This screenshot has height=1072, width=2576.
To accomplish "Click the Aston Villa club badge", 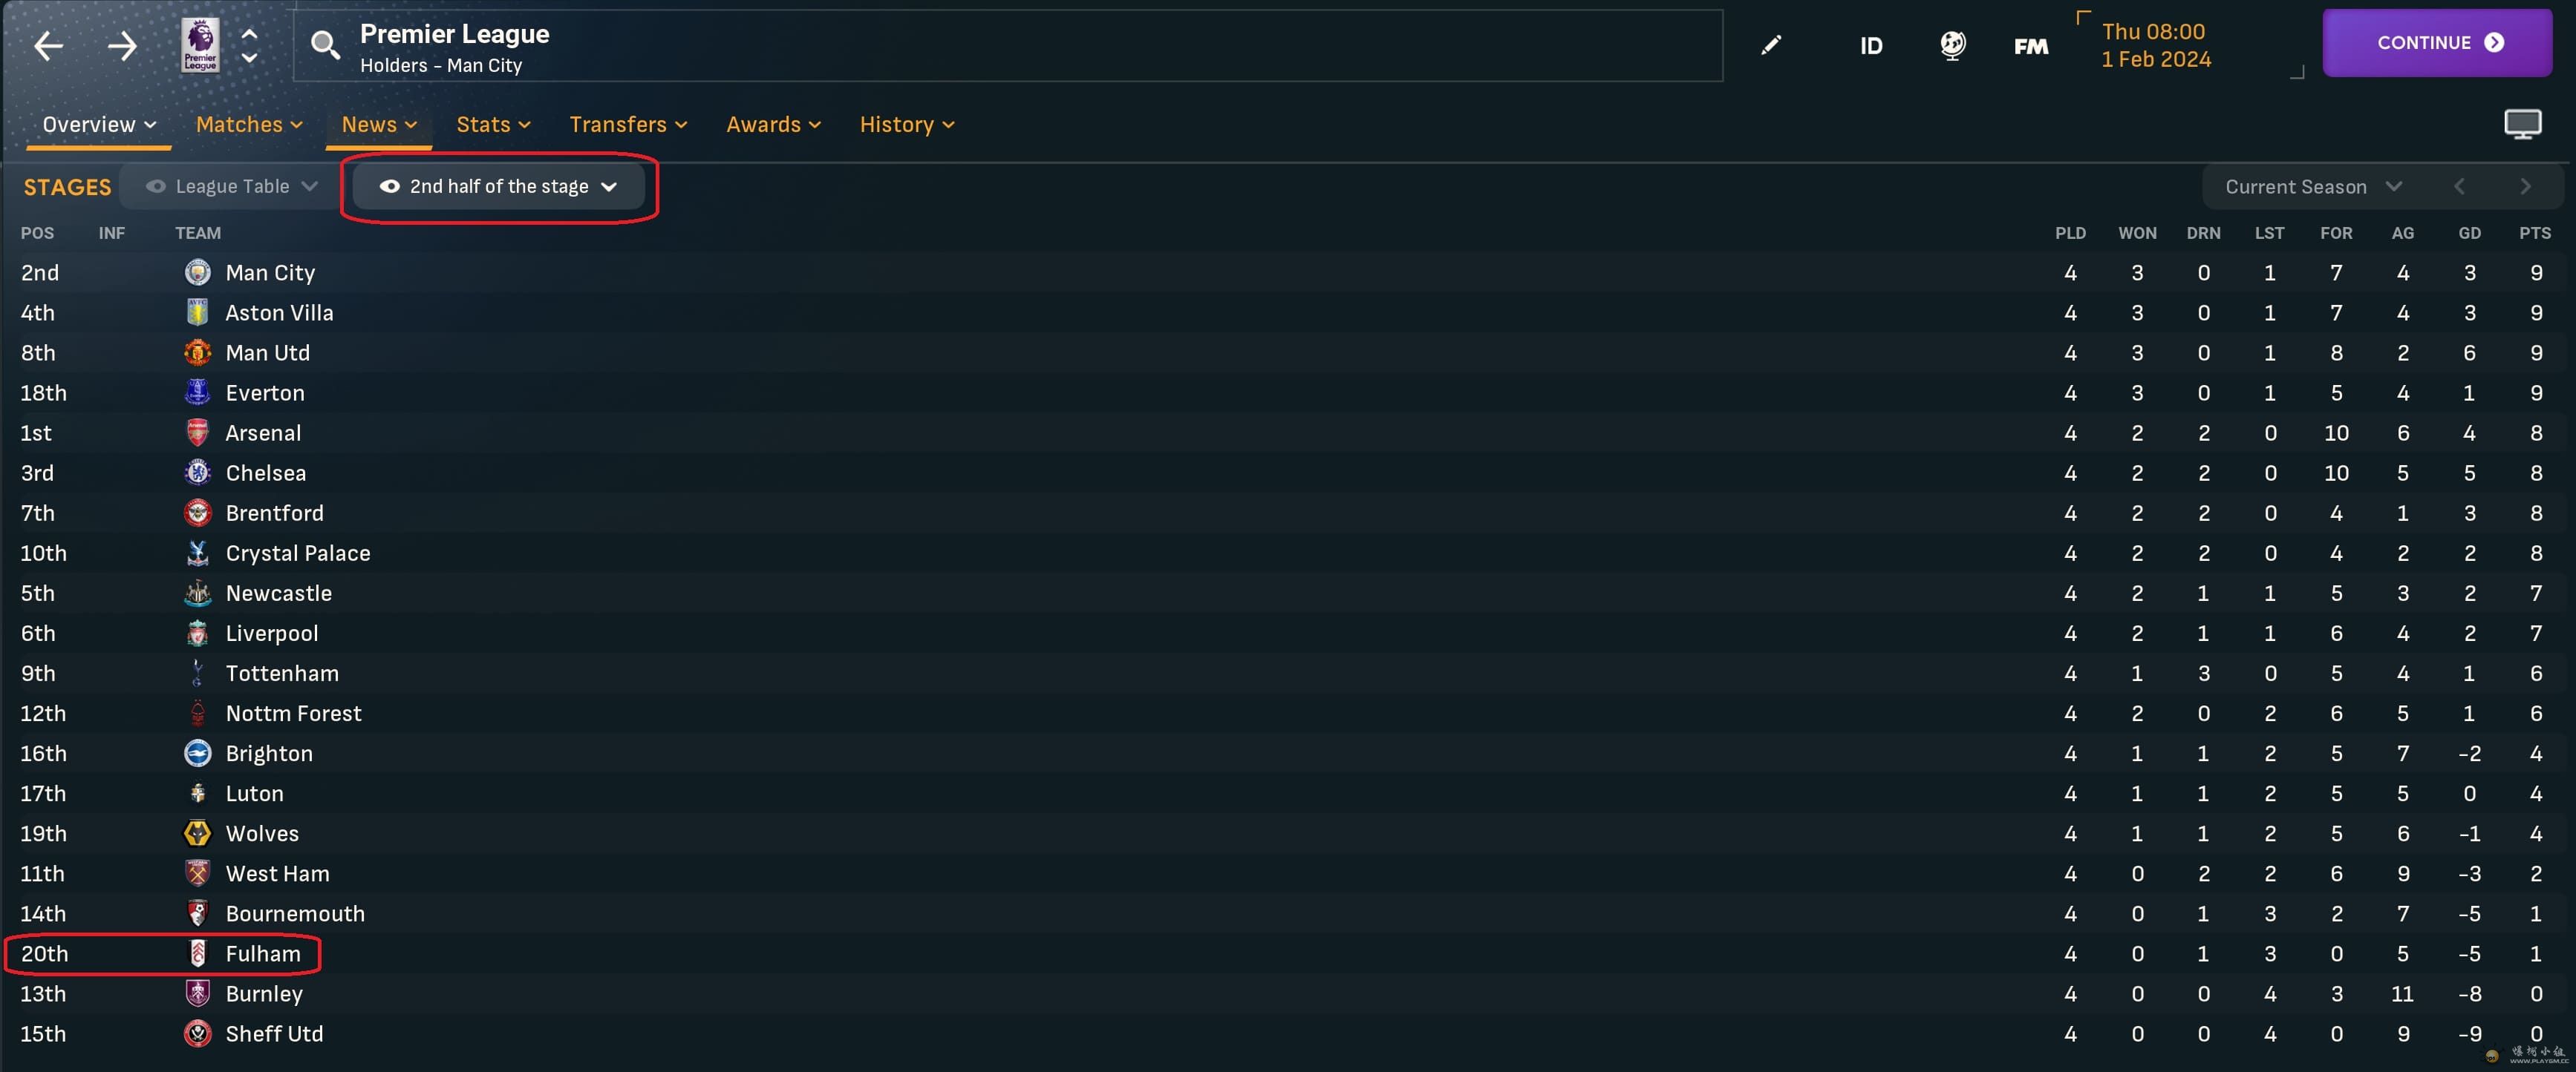I will [x=198, y=313].
